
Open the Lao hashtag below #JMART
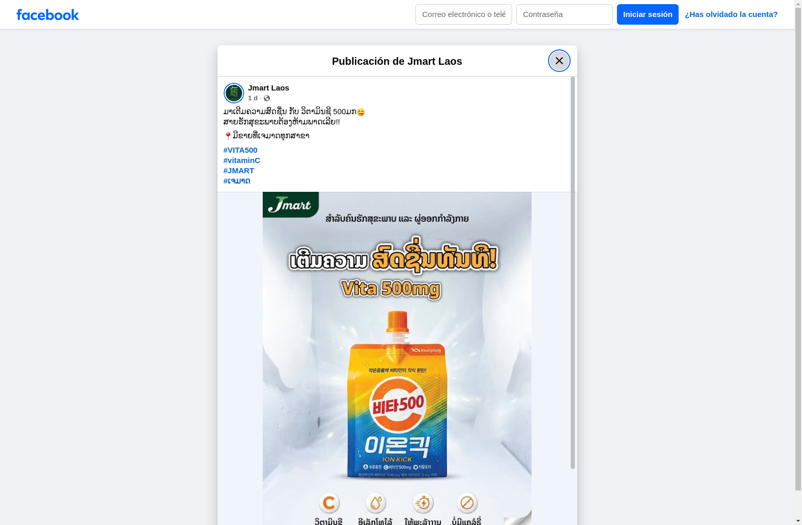pyautogui.click(x=236, y=181)
